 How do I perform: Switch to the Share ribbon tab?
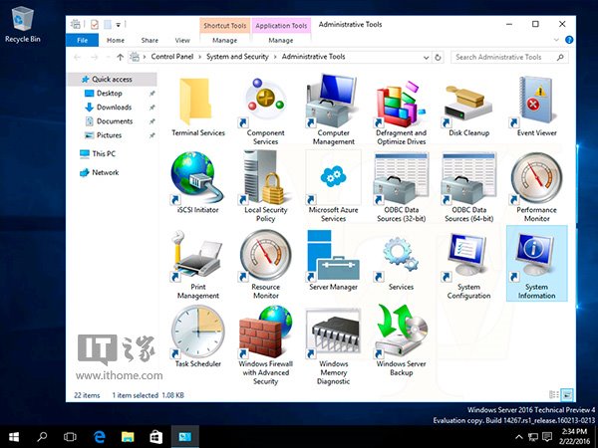click(149, 40)
